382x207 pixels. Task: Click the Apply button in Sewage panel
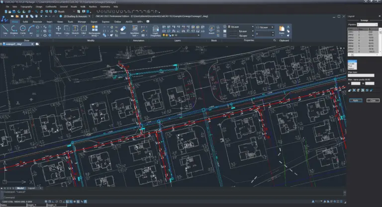pos(356,100)
